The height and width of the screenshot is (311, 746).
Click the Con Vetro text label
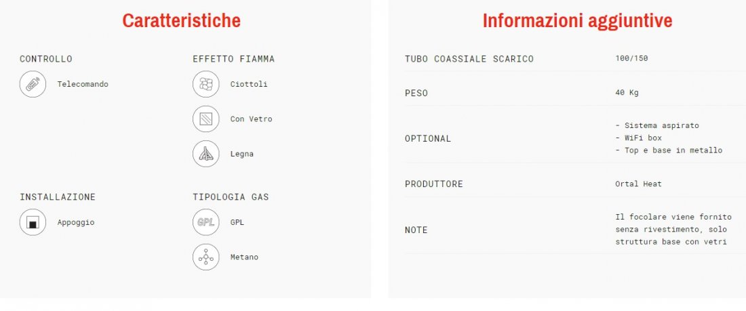[251, 119]
